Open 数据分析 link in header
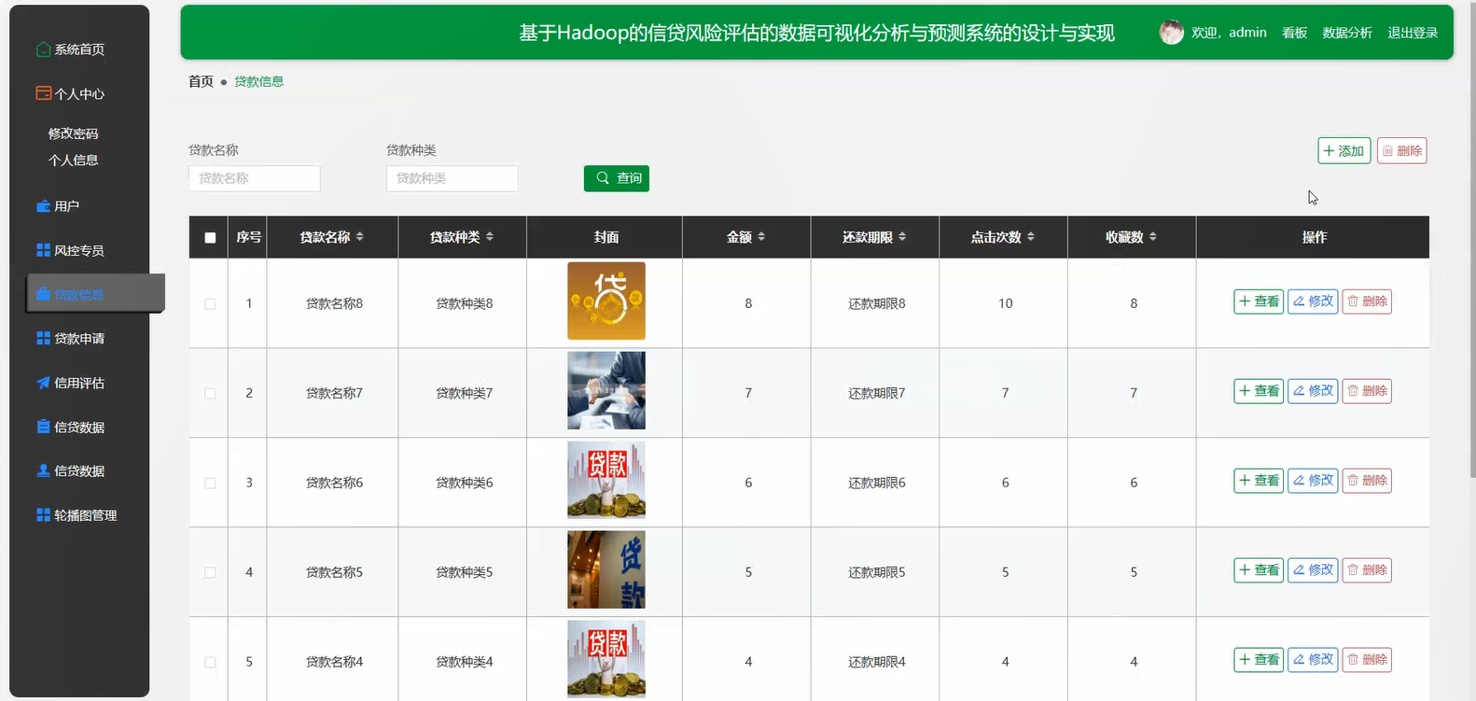 1347,33
